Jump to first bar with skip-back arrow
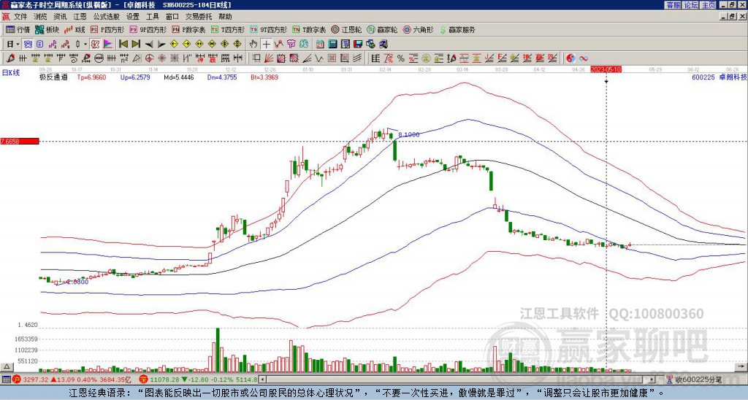Viewport: 748px width, 400px height. pos(123,44)
